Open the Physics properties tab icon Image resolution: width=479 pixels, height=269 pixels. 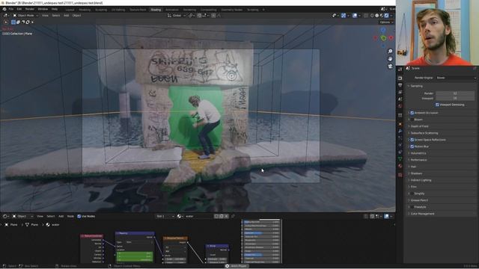(x=400, y=145)
